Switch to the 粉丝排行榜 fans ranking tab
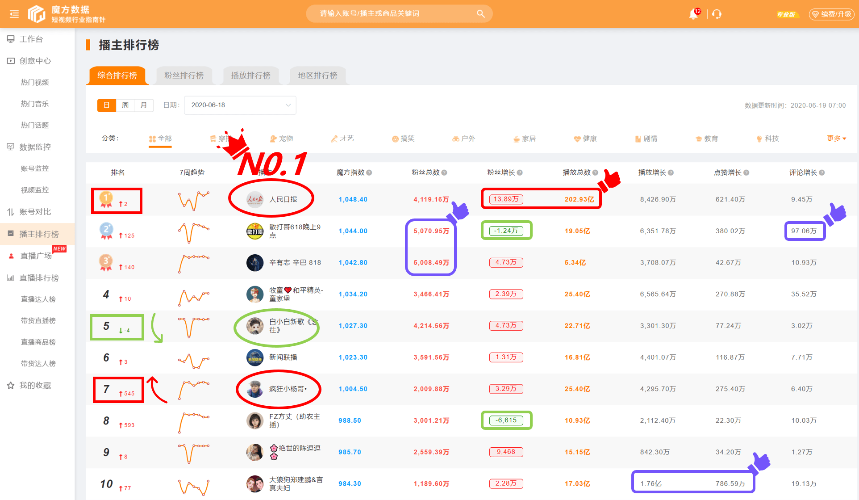The height and width of the screenshot is (500, 859). pos(184,76)
